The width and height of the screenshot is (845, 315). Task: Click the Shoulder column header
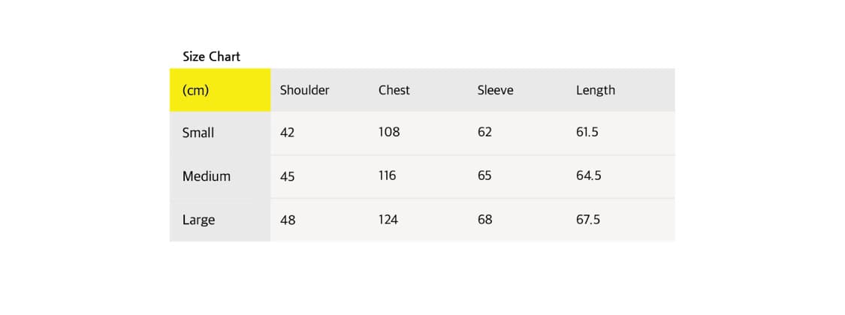(x=304, y=90)
